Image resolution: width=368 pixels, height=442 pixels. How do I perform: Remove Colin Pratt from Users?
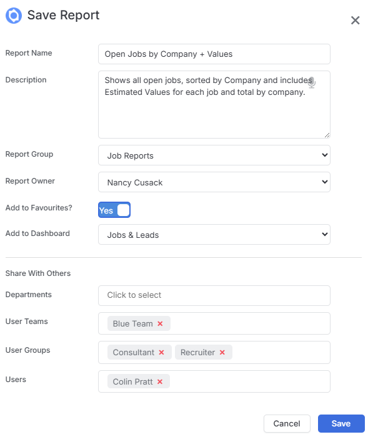click(x=160, y=381)
